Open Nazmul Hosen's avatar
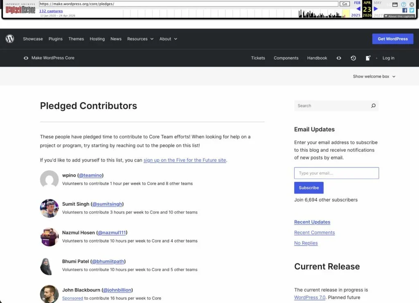The image size is (419, 303). point(49,237)
